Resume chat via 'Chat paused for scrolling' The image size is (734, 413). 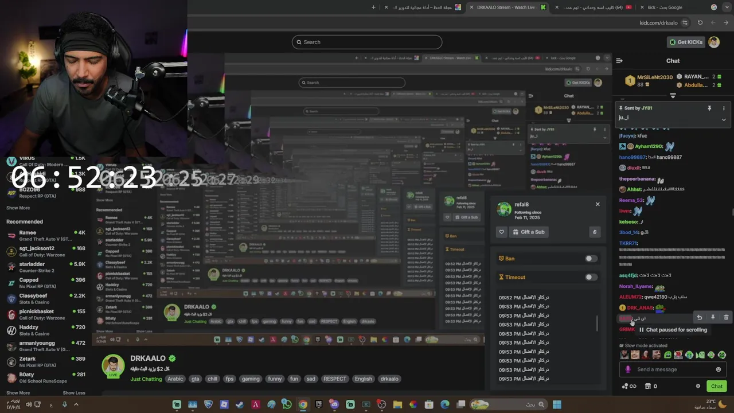point(673,330)
